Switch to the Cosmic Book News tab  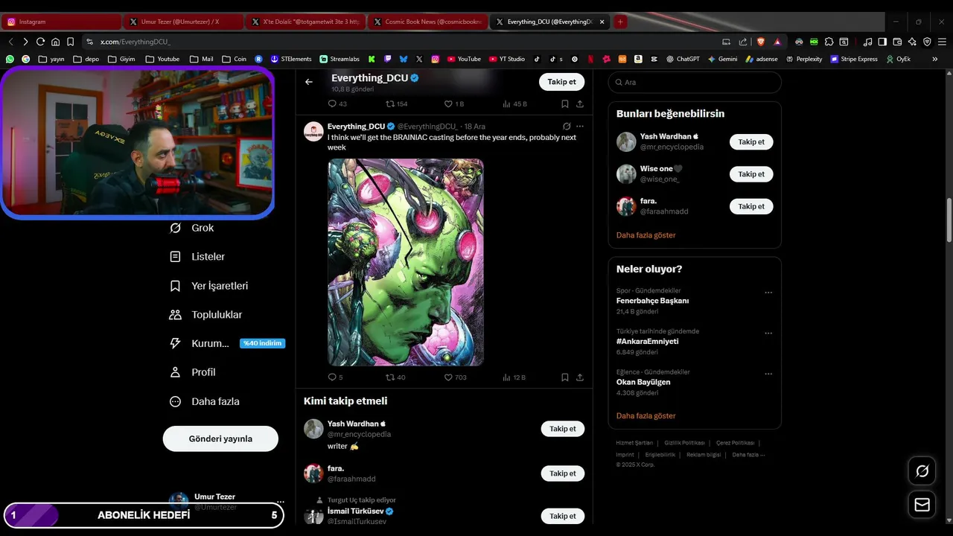point(427,22)
